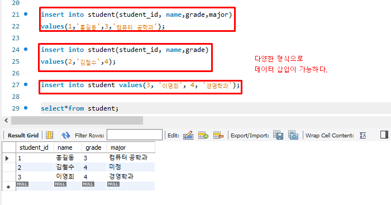Click 'values(2,'김철수',4);' on line 25
This screenshot has width=391, height=205.
click(x=78, y=61)
